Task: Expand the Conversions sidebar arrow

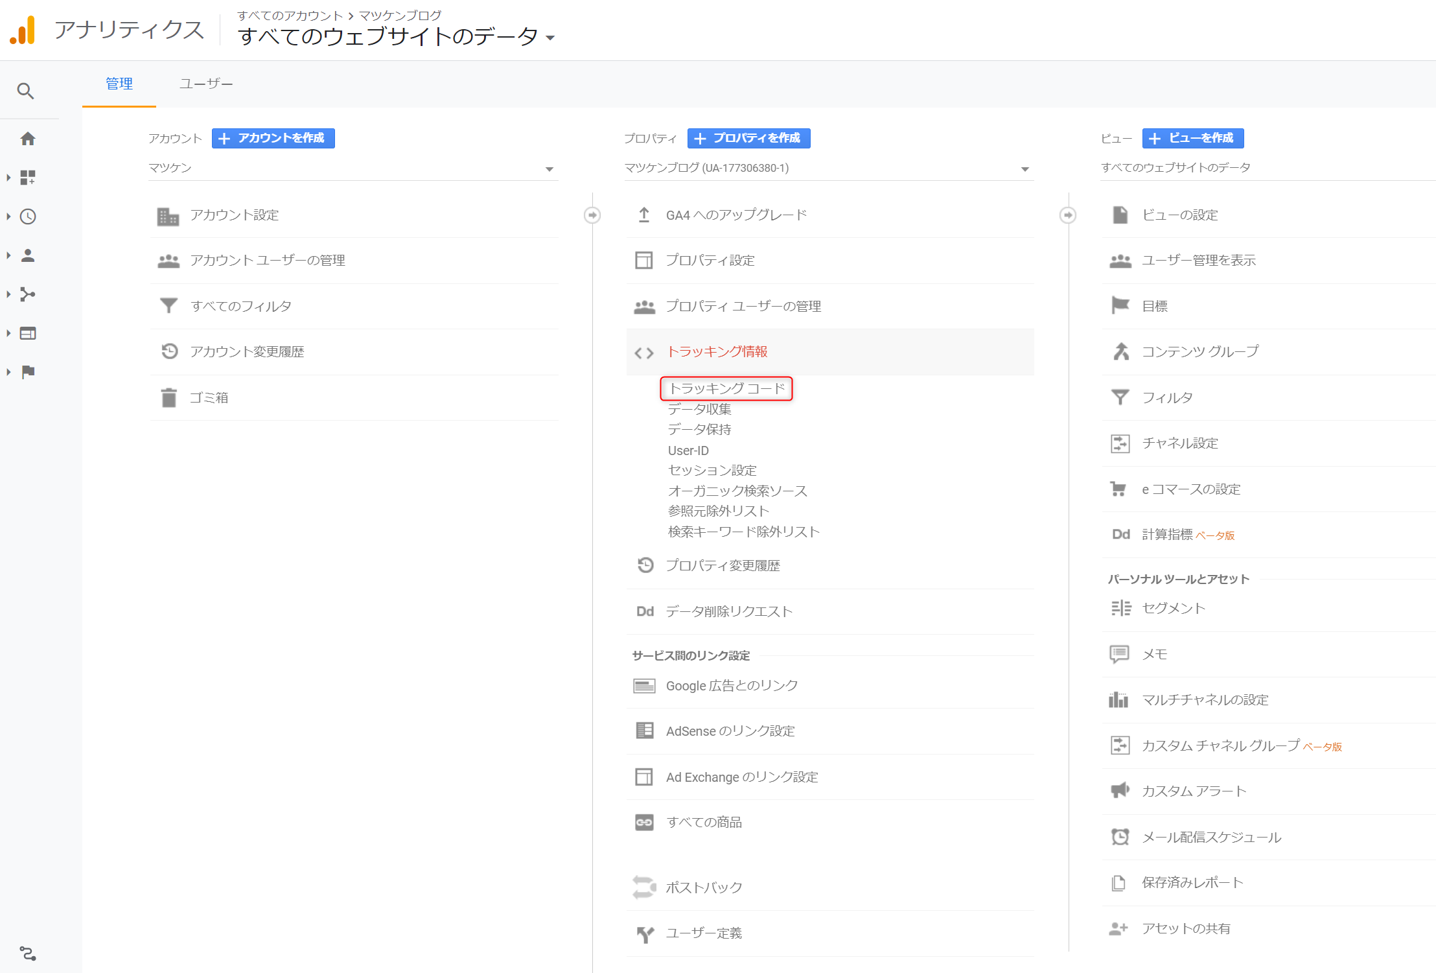Action: point(8,372)
